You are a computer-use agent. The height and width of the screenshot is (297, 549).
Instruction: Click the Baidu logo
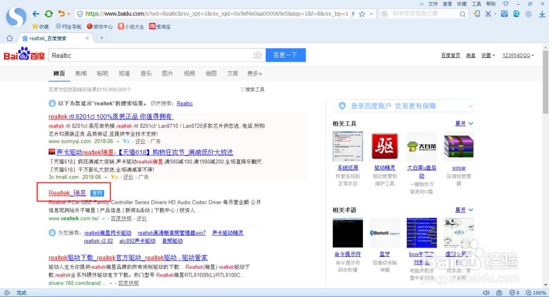[x=24, y=54]
